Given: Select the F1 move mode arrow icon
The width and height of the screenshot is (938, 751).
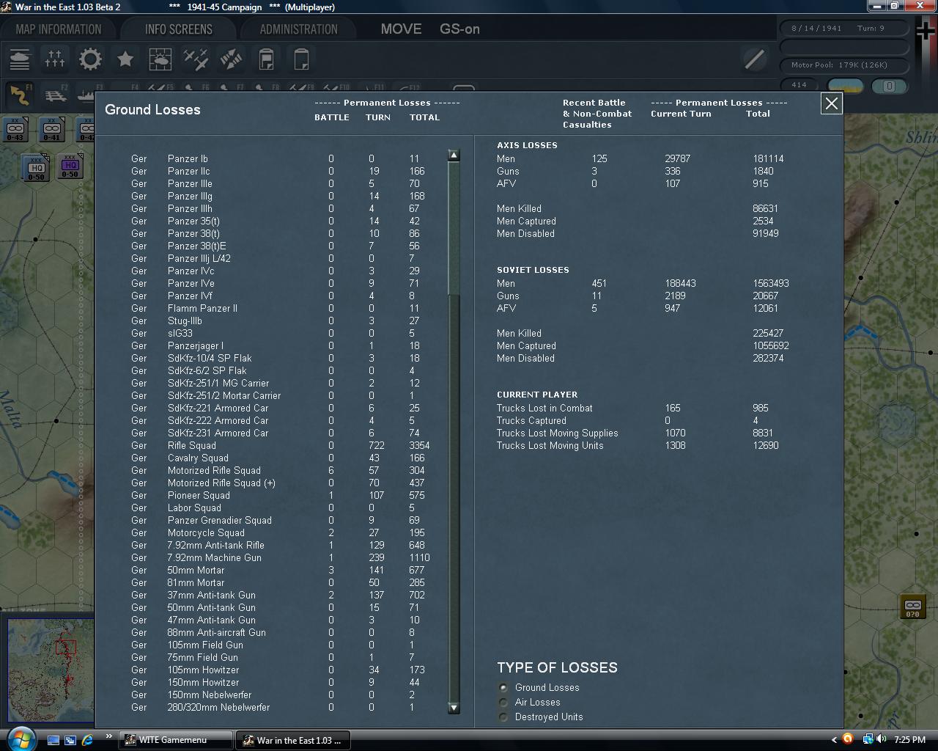Looking at the screenshot, I should 20,94.
